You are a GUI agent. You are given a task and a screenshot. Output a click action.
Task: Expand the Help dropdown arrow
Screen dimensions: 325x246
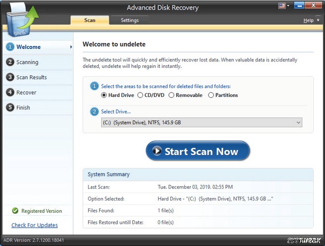(x=318, y=20)
